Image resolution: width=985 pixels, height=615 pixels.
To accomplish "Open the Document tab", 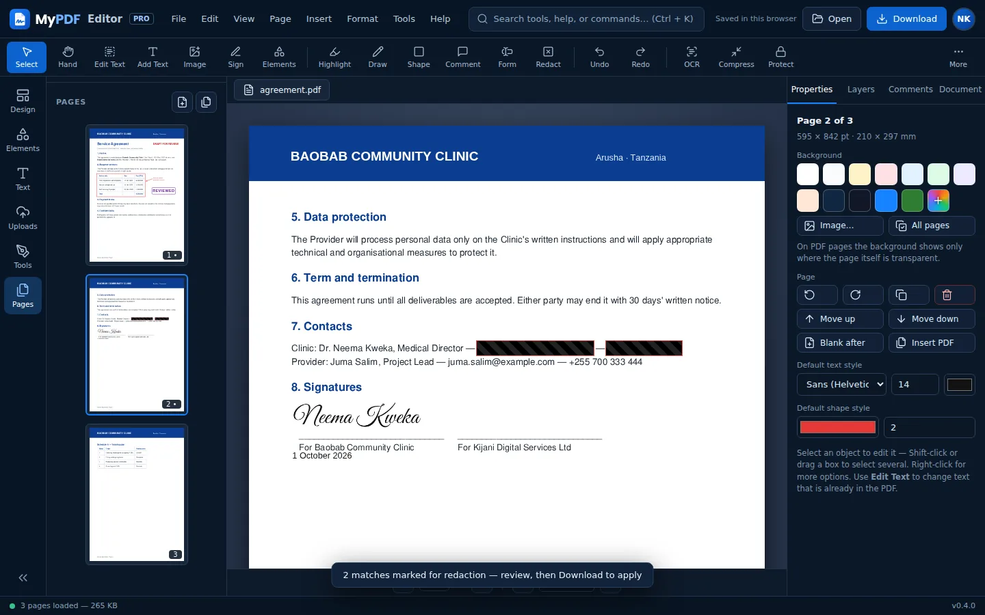I will [x=960, y=90].
